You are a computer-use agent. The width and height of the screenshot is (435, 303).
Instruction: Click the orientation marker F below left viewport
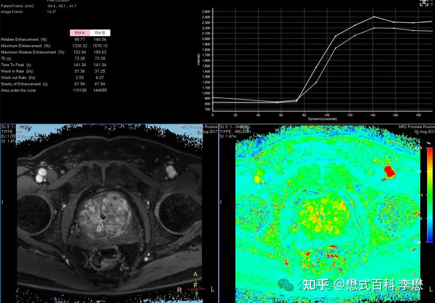(195, 286)
